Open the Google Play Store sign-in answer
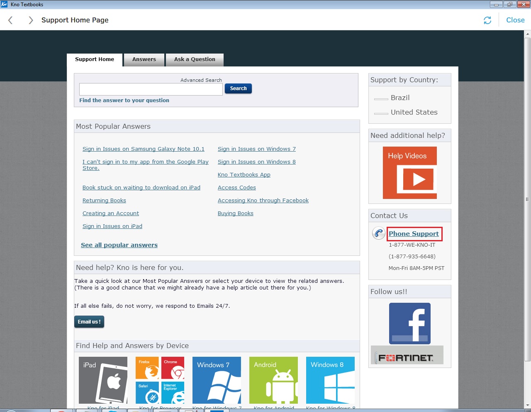 146,165
